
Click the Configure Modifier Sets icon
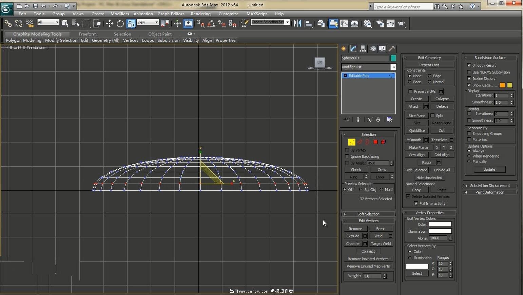coord(390,120)
